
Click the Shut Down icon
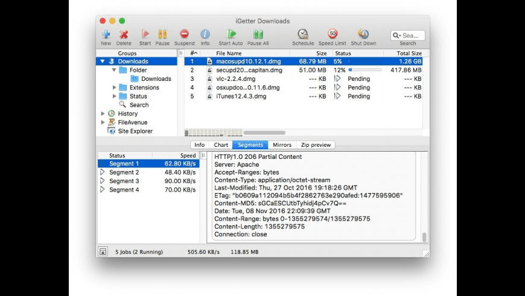pos(363,34)
